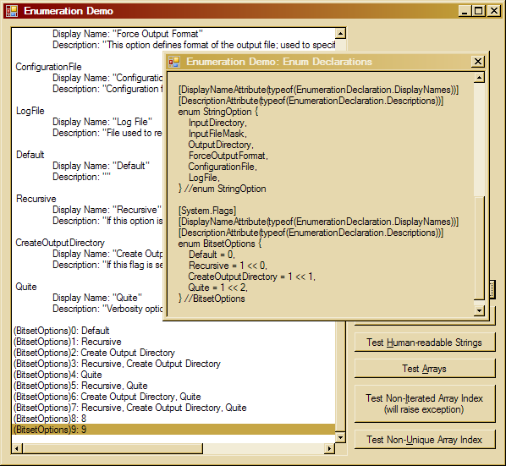Click the main list scroll-up arrow

[x=340, y=34]
